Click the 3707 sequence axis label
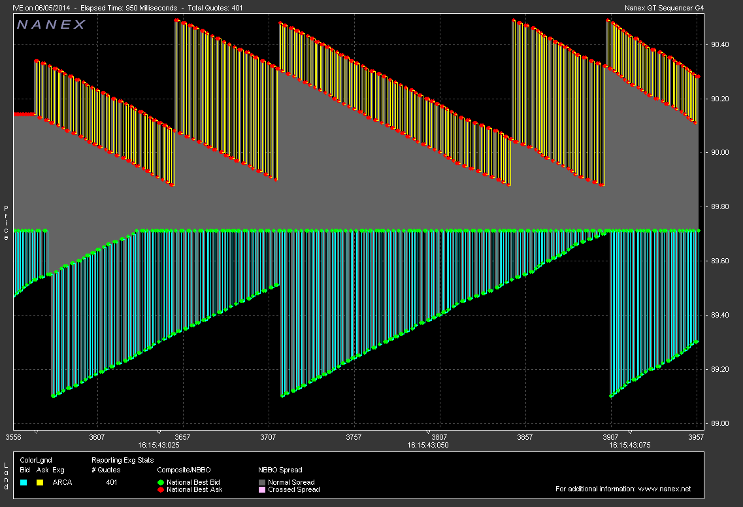Viewport: 743px width, 507px height. pyautogui.click(x=268, y=437)
